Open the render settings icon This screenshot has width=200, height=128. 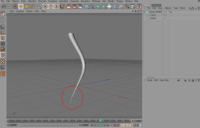click(80, 6)
